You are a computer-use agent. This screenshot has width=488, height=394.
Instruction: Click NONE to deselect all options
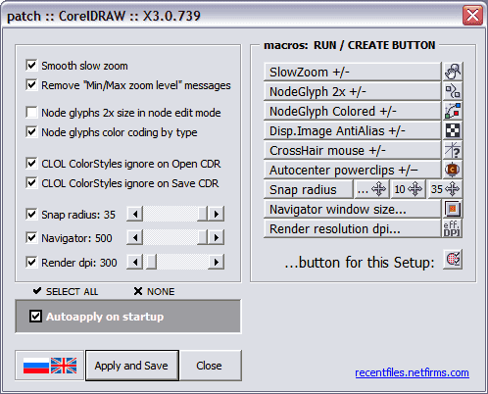point(154,291)
